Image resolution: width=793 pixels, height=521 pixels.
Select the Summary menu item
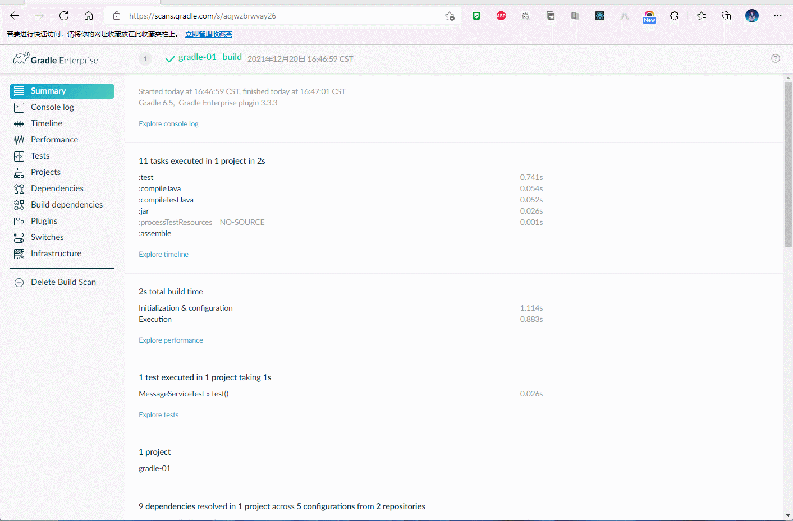click(x=62, y=91)
